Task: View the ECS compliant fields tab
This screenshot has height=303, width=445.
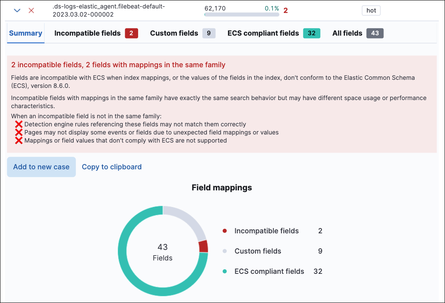Action: tap(263, 33)
